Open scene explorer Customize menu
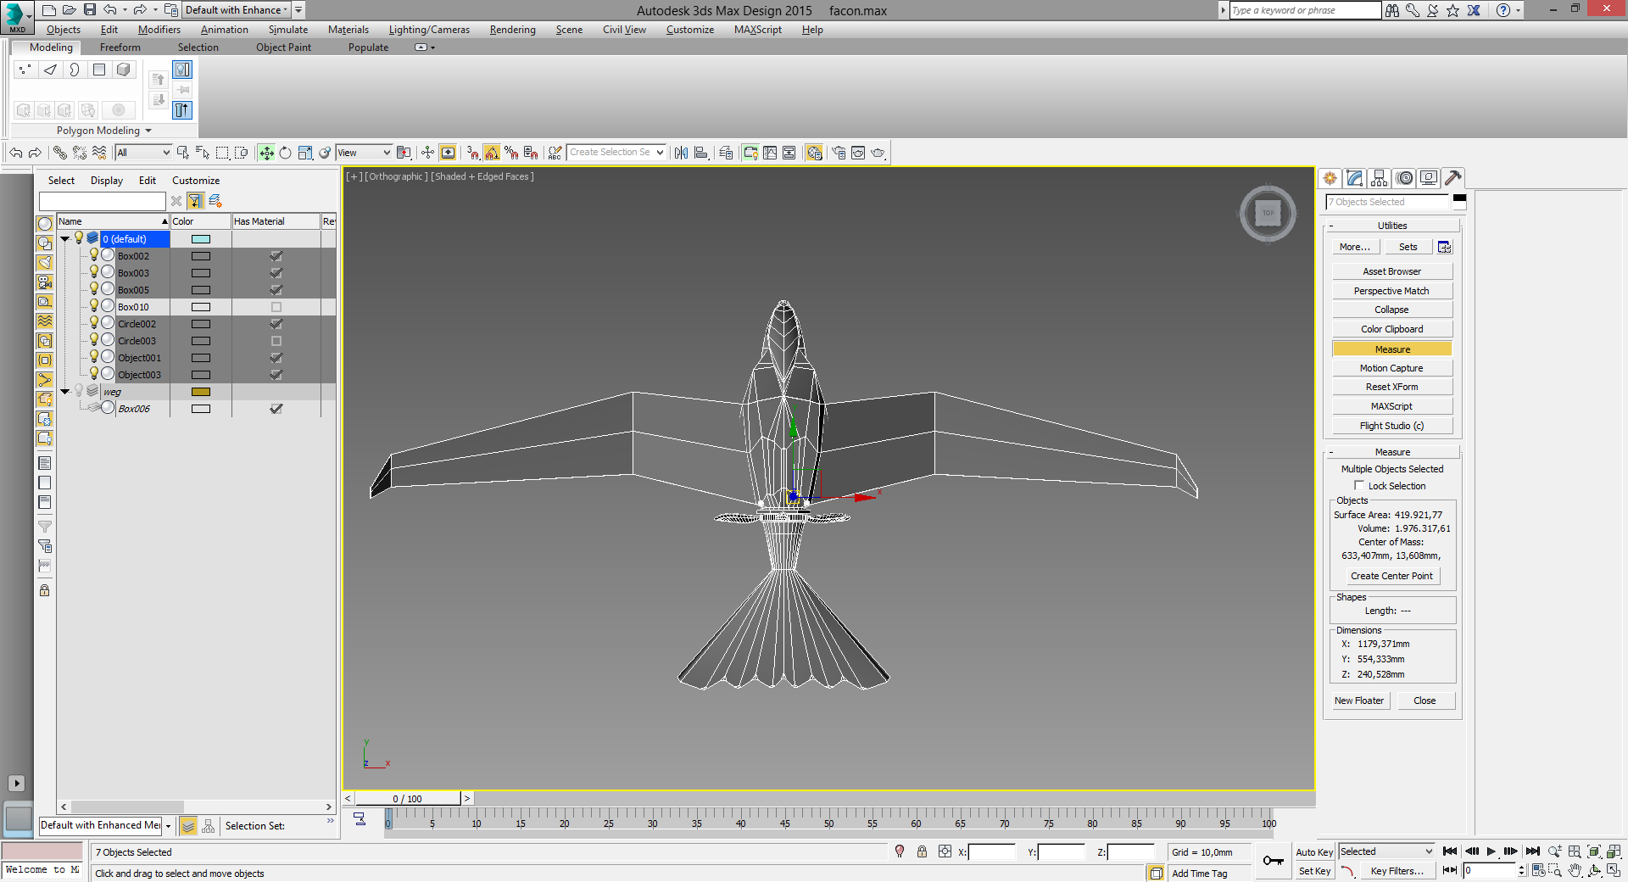The width and height of the screenshot is (1628, 882). pos(195,181)
